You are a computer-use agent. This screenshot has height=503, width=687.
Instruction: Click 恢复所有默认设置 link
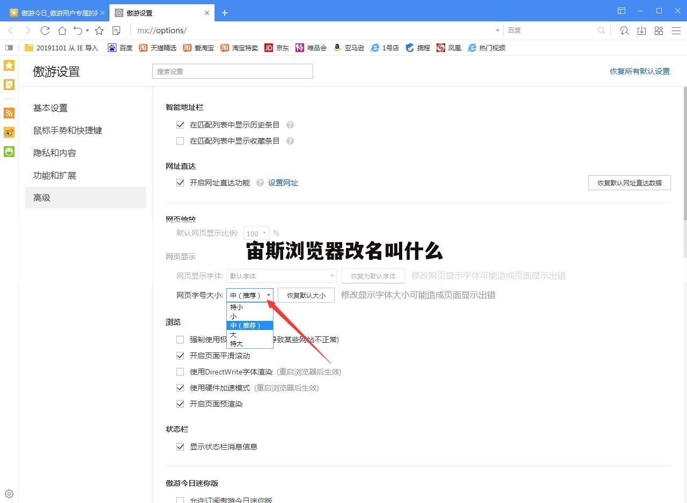pyautogui.click(x=640, y=71)
